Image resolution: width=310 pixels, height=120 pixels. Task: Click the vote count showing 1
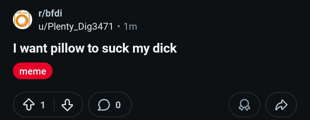coord(43,105)
